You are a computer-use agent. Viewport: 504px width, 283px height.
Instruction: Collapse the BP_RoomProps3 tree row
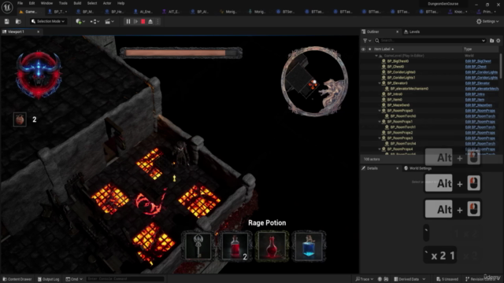[380, 138]
